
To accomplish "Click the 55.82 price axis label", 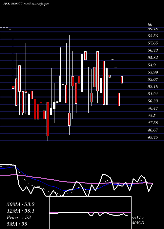I will [x=153, y=58].
